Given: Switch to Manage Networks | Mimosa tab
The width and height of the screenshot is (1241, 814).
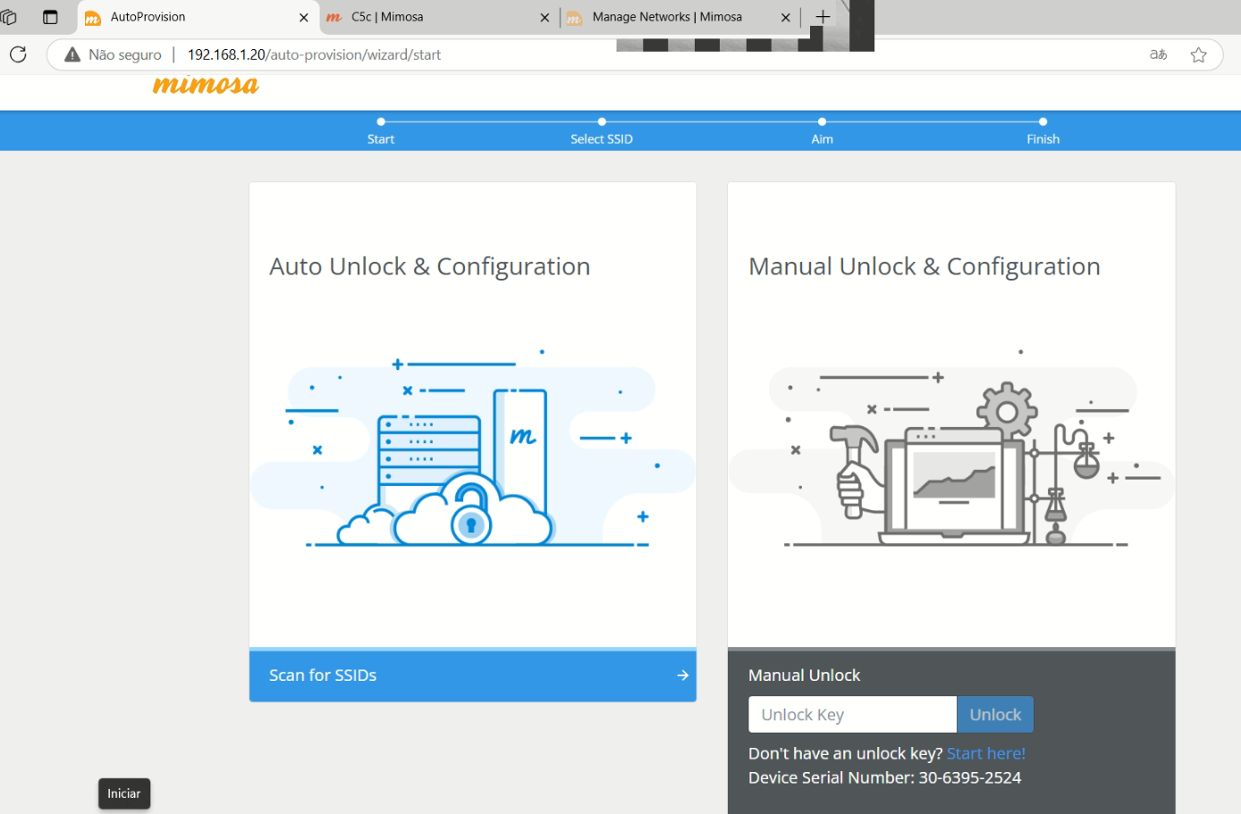Looking at the screenshot, I should pyautogui.click(x=680, y=17).
